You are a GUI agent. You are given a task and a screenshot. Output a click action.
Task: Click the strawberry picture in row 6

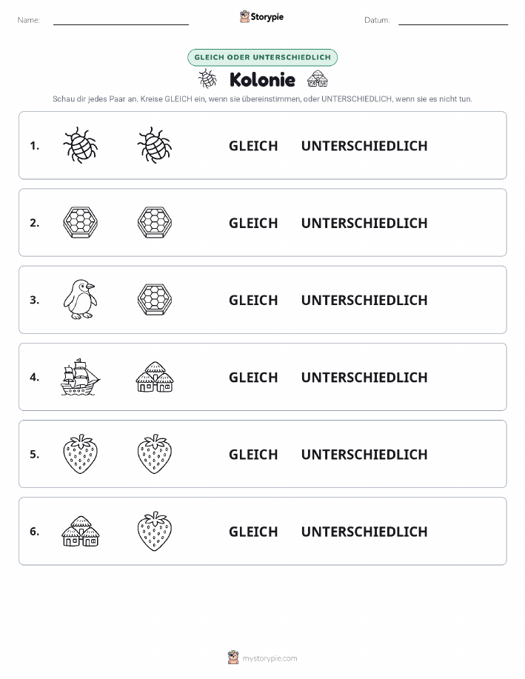click(x=155, y=531)
